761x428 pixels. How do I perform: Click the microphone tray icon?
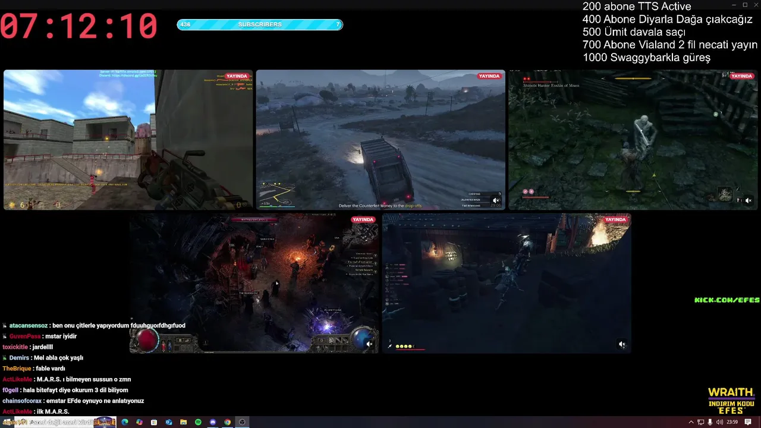pos(710,422)
